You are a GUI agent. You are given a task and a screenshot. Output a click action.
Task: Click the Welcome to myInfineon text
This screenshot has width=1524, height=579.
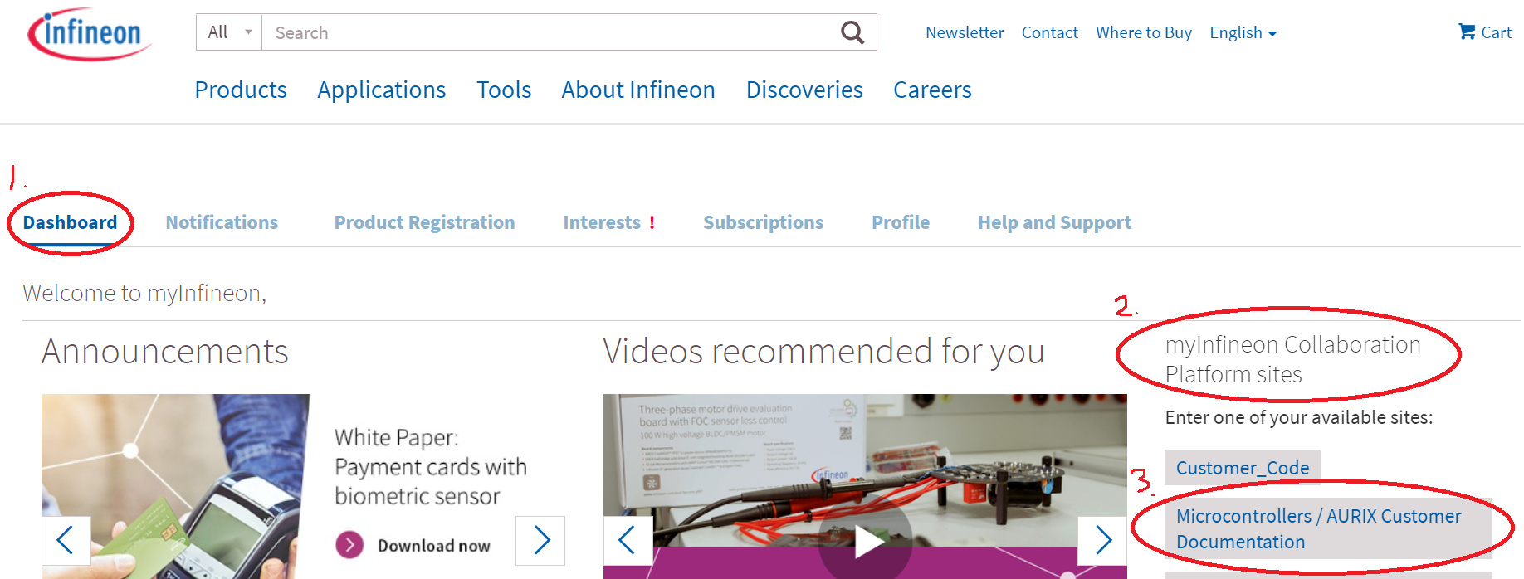tap(144, 293)
